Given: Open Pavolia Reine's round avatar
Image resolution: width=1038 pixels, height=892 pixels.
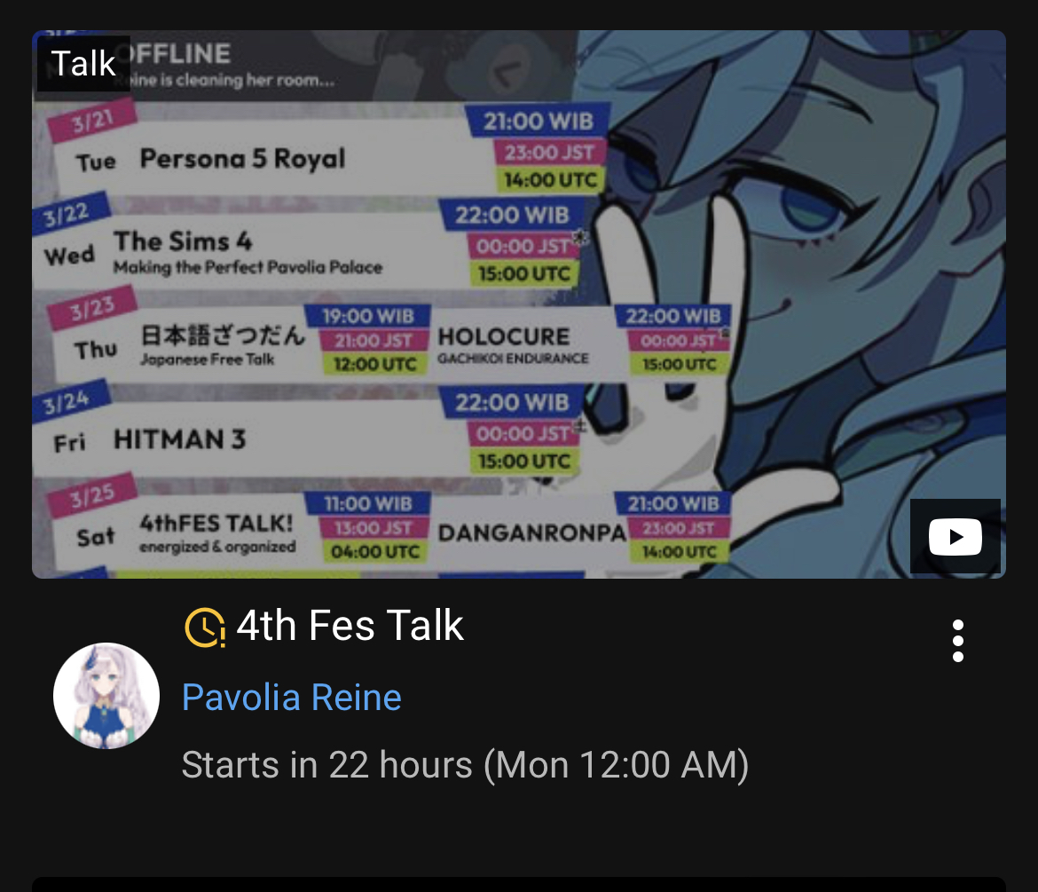Looking at the screenshot, I should 106,696.
